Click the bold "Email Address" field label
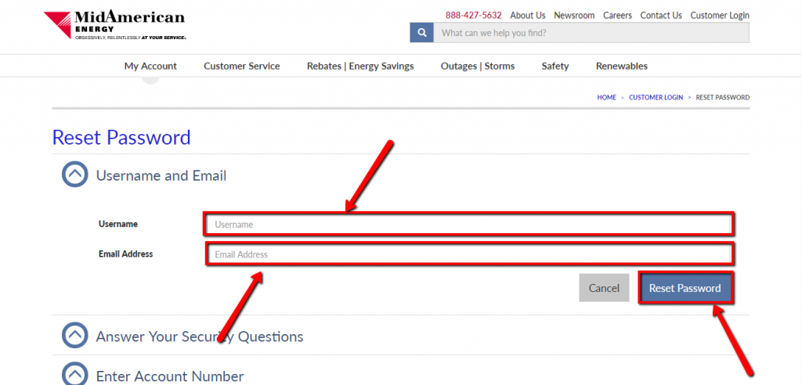 coord(126,254)
